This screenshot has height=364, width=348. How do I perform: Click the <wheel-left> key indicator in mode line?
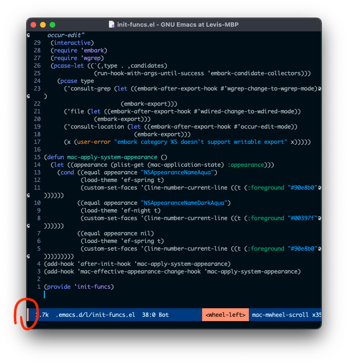coord(225,315)
